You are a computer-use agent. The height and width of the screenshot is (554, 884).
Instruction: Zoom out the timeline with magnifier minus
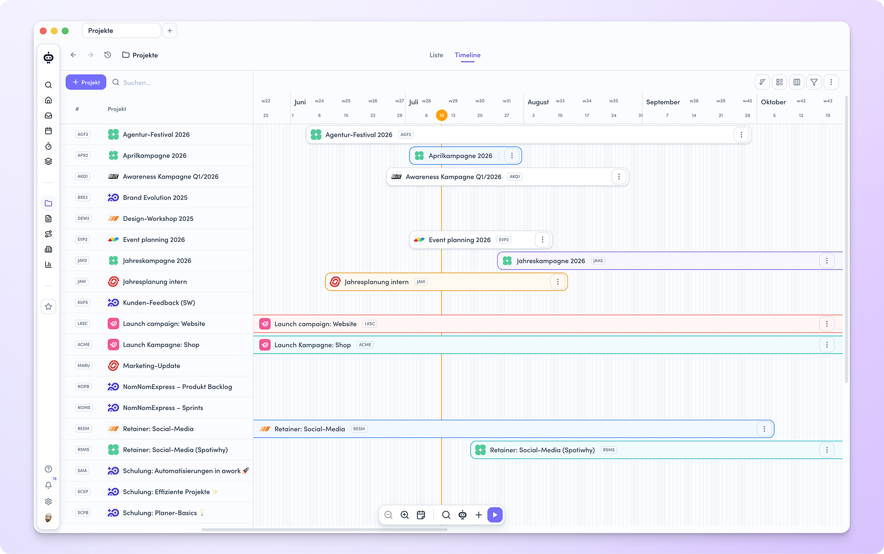point(388,515)
